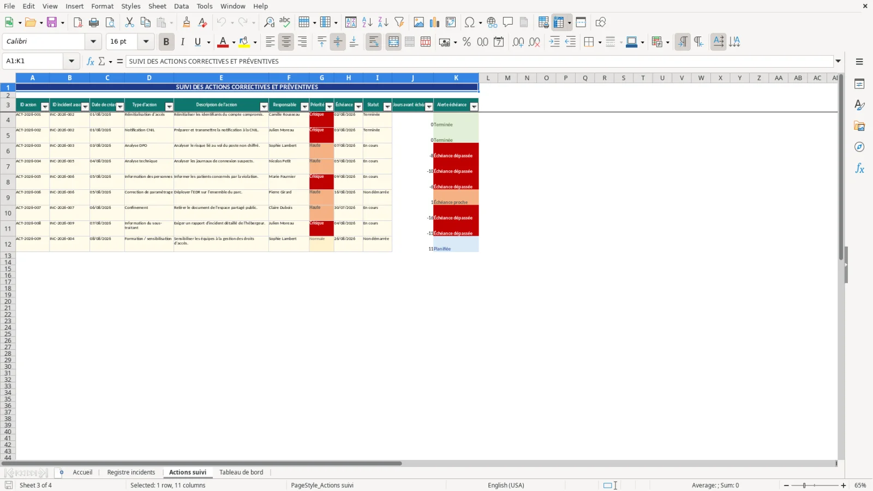873x491 pixels.
Task: Open the Format menu
Action: [x=103, y=6]
